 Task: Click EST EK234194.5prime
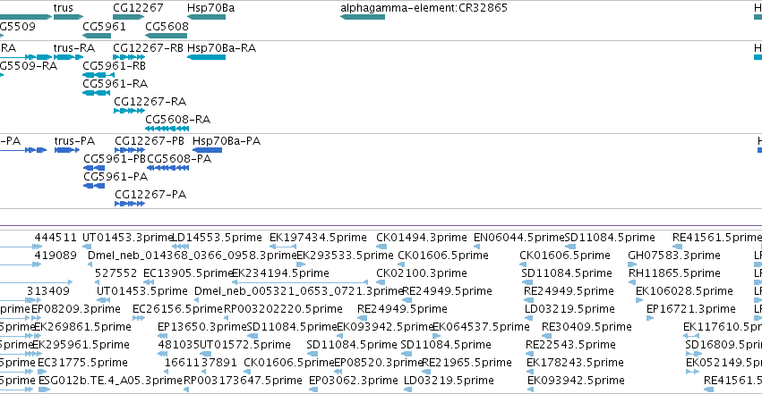coord(281,273)
